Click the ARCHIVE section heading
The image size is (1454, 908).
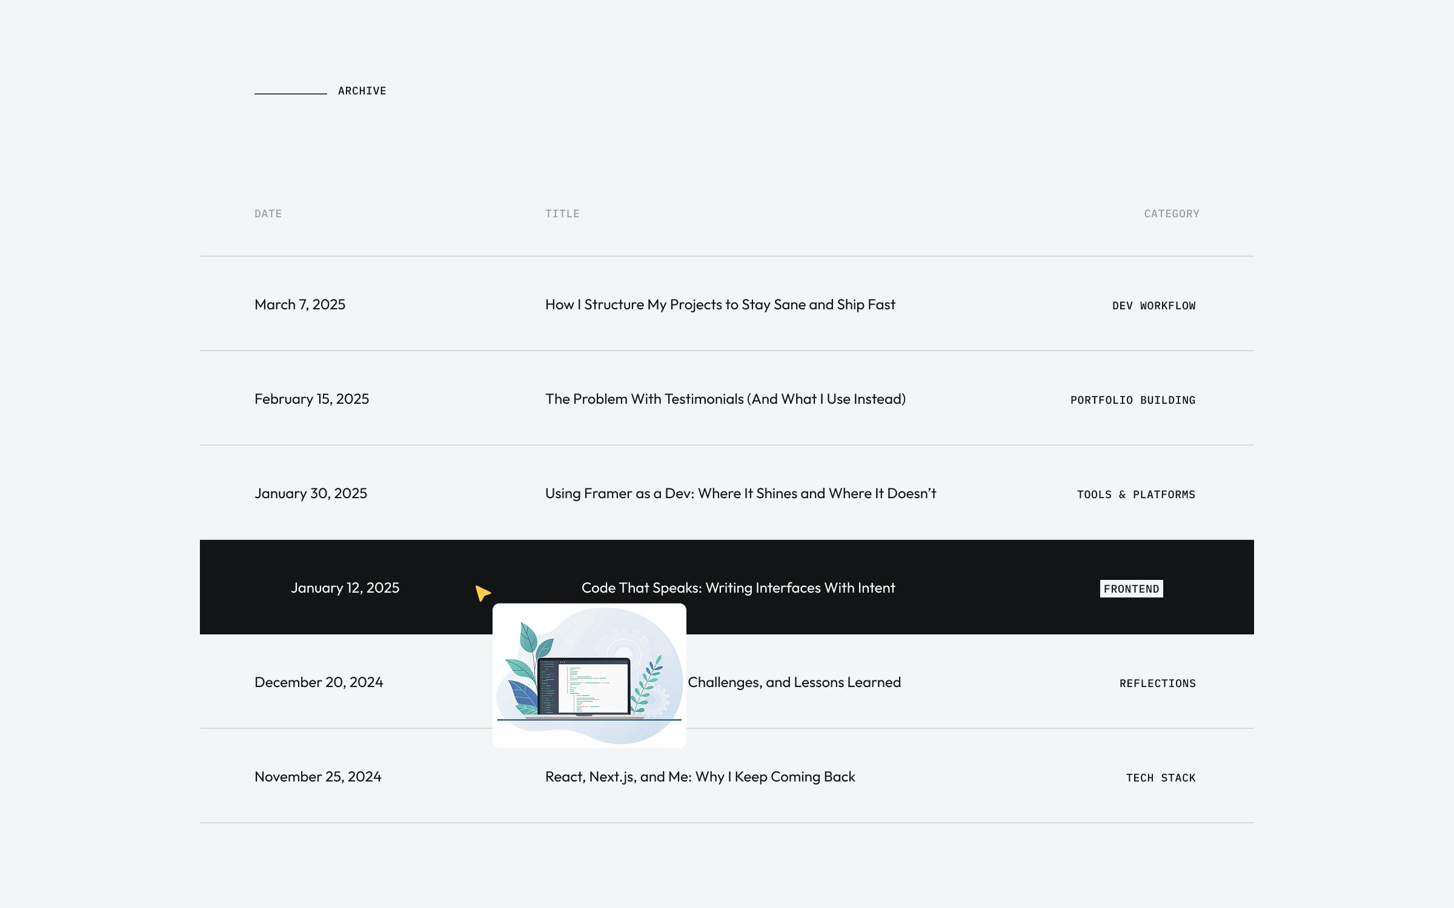pyautogui.click(x=362, y=91)
